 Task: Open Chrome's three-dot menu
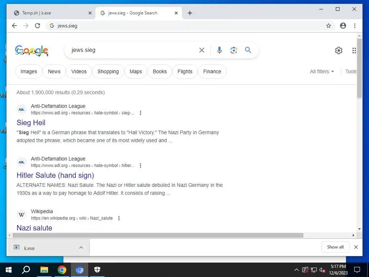pos(355,26)
